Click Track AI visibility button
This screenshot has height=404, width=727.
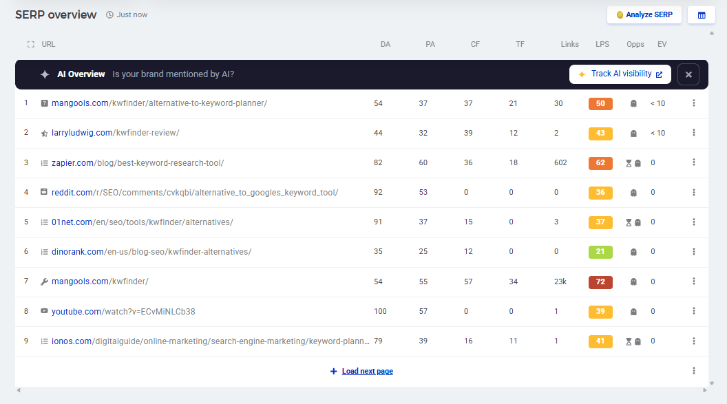point(620,74)
